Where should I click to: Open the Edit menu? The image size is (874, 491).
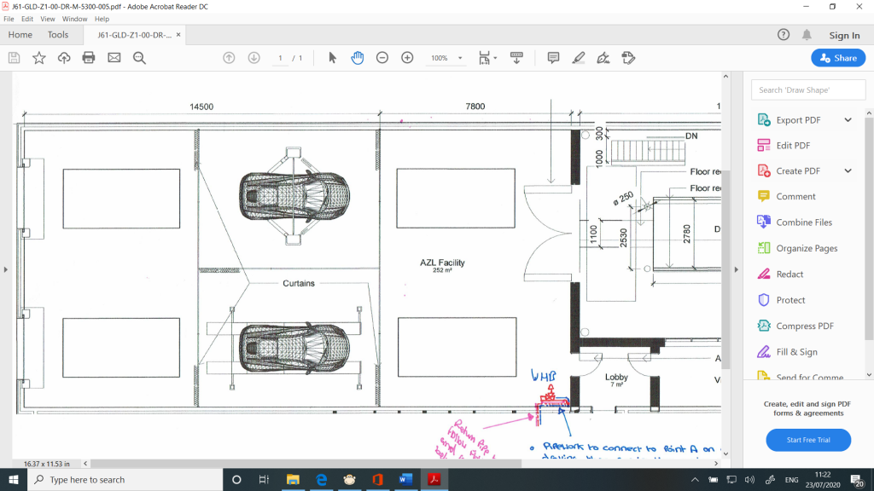(x=27, y=19)
